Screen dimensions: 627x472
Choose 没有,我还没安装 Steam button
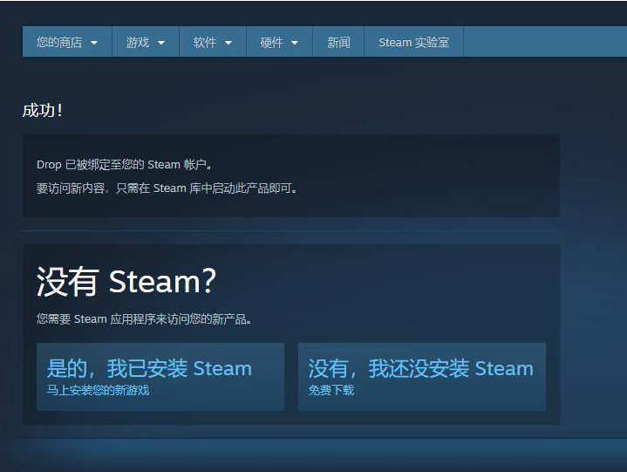coord(422,376)
